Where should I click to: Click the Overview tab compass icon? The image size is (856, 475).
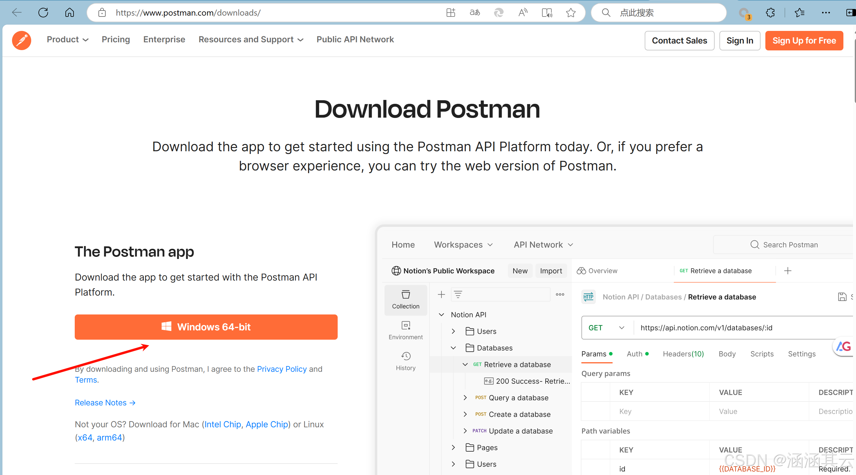point(582,271)
